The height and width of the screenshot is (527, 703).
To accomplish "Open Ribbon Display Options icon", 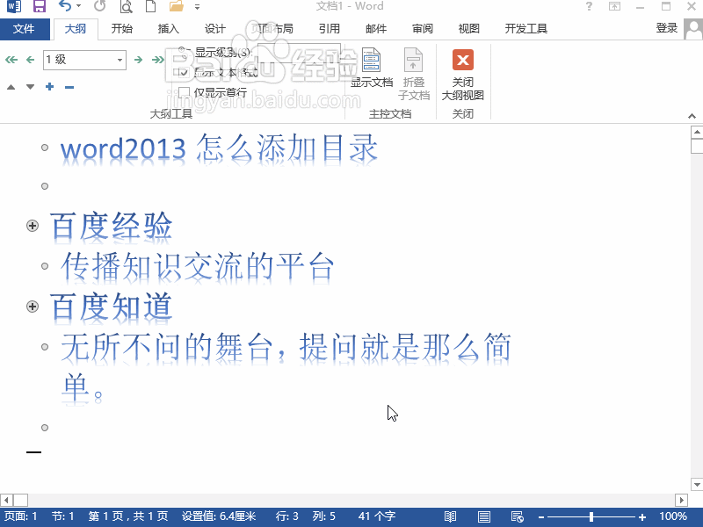I will click(x=614, y=6).
